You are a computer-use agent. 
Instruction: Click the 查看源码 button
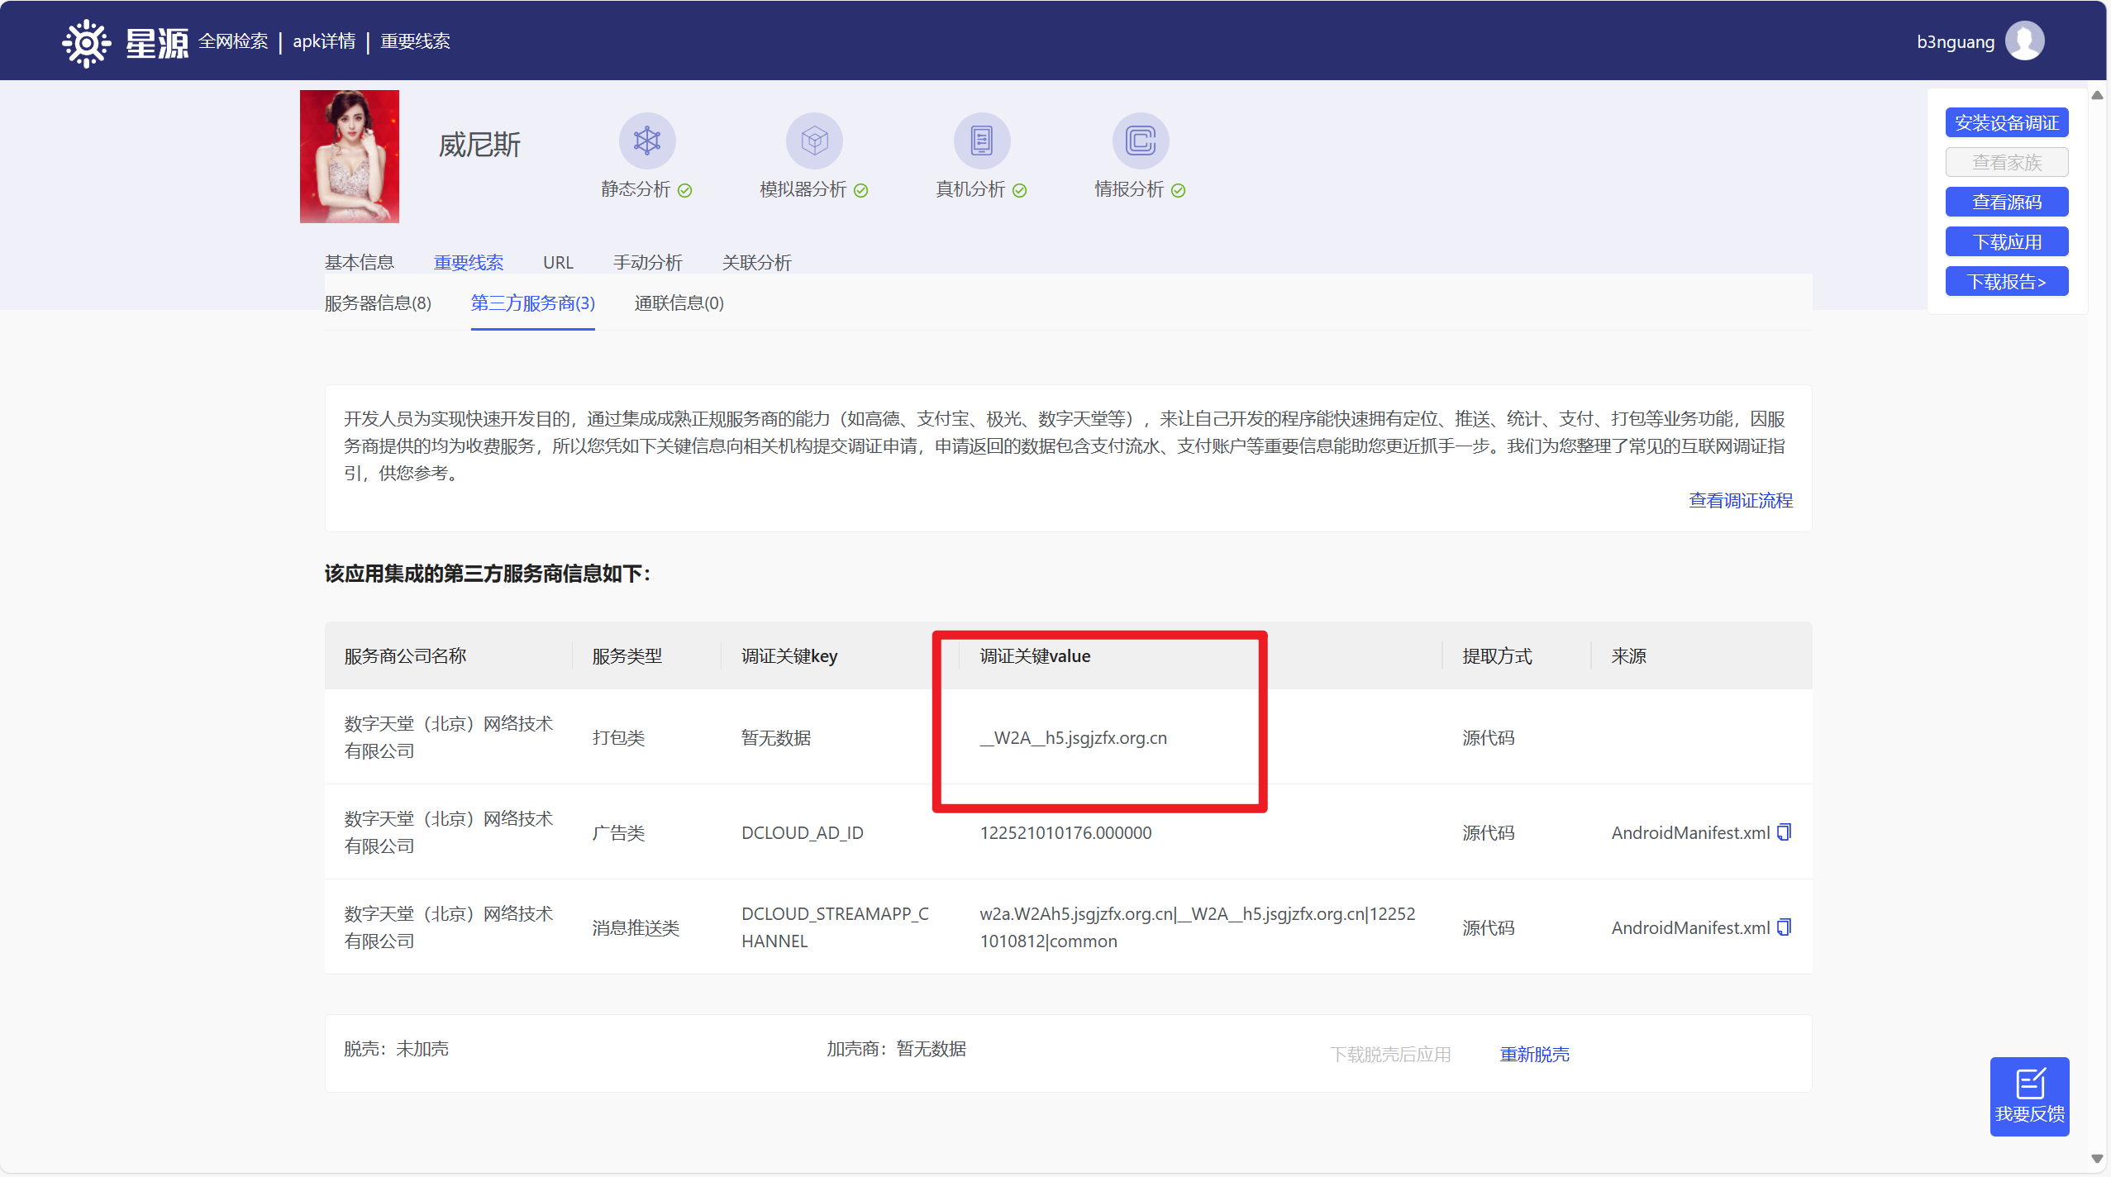[x=2006, y=203]
